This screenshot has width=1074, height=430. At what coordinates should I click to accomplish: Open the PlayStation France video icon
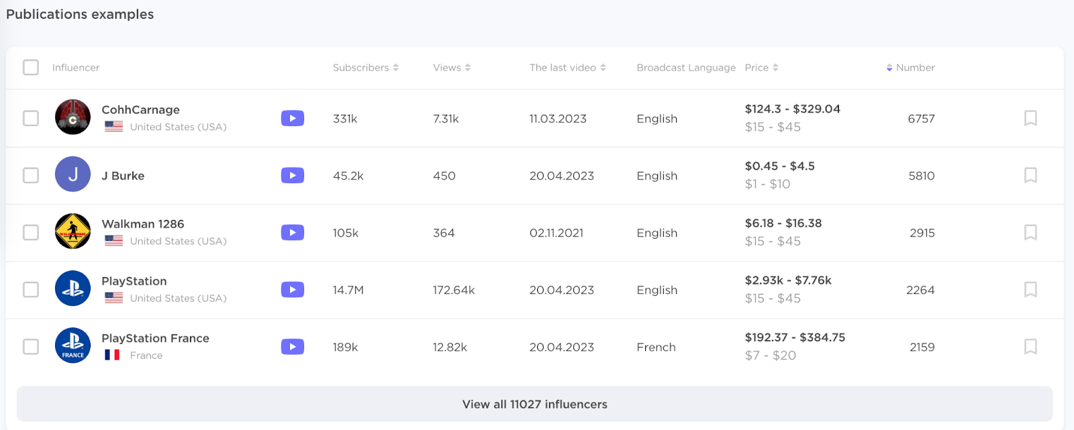pyautogui.click(x=292, y=347)
